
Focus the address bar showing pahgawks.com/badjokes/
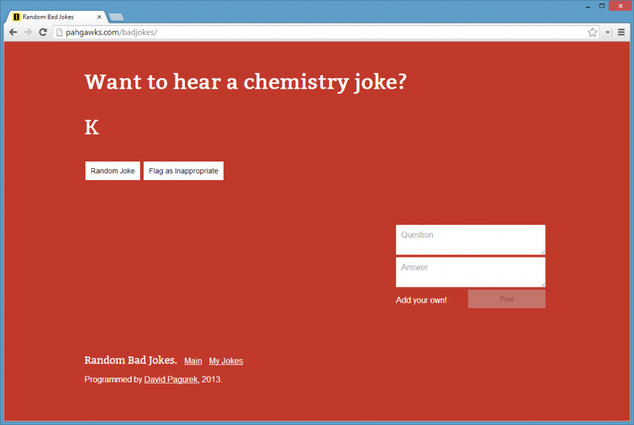click(320, 32)
